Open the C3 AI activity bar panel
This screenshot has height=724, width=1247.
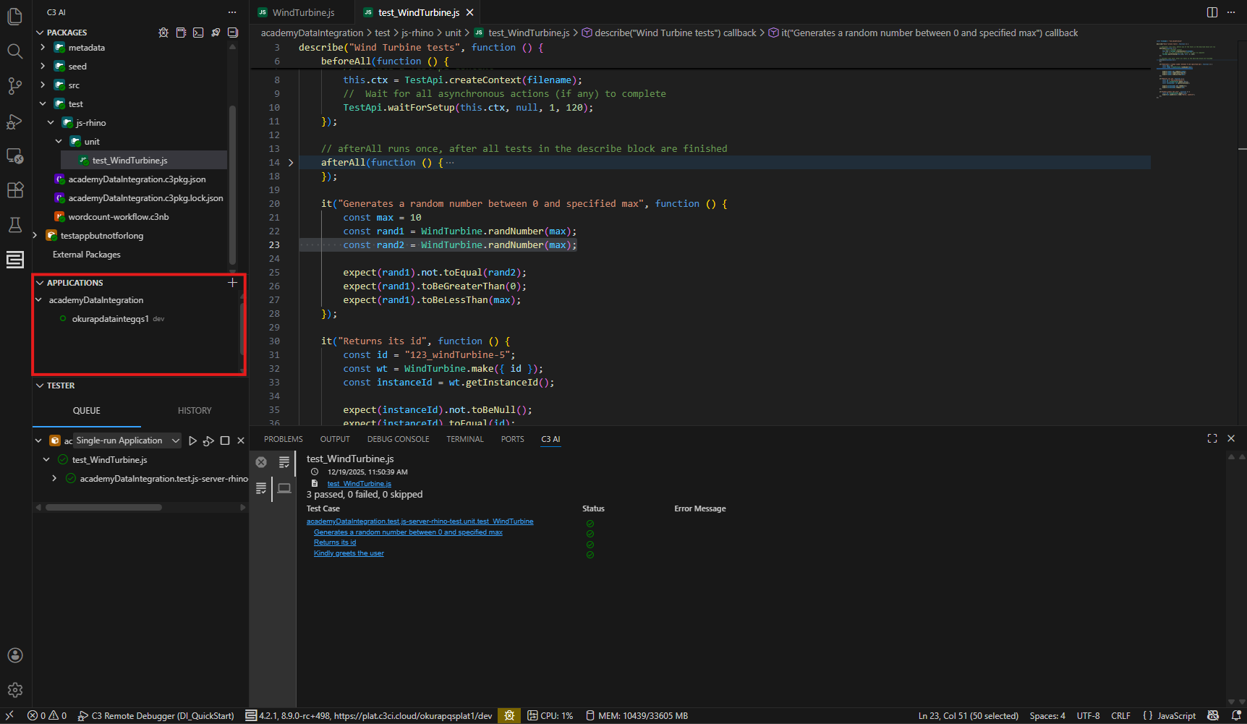[x=14, y=259]
